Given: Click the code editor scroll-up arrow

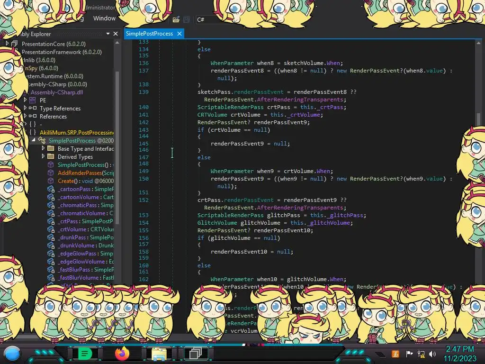Looking at the screenshot, I should coord(478,43).
